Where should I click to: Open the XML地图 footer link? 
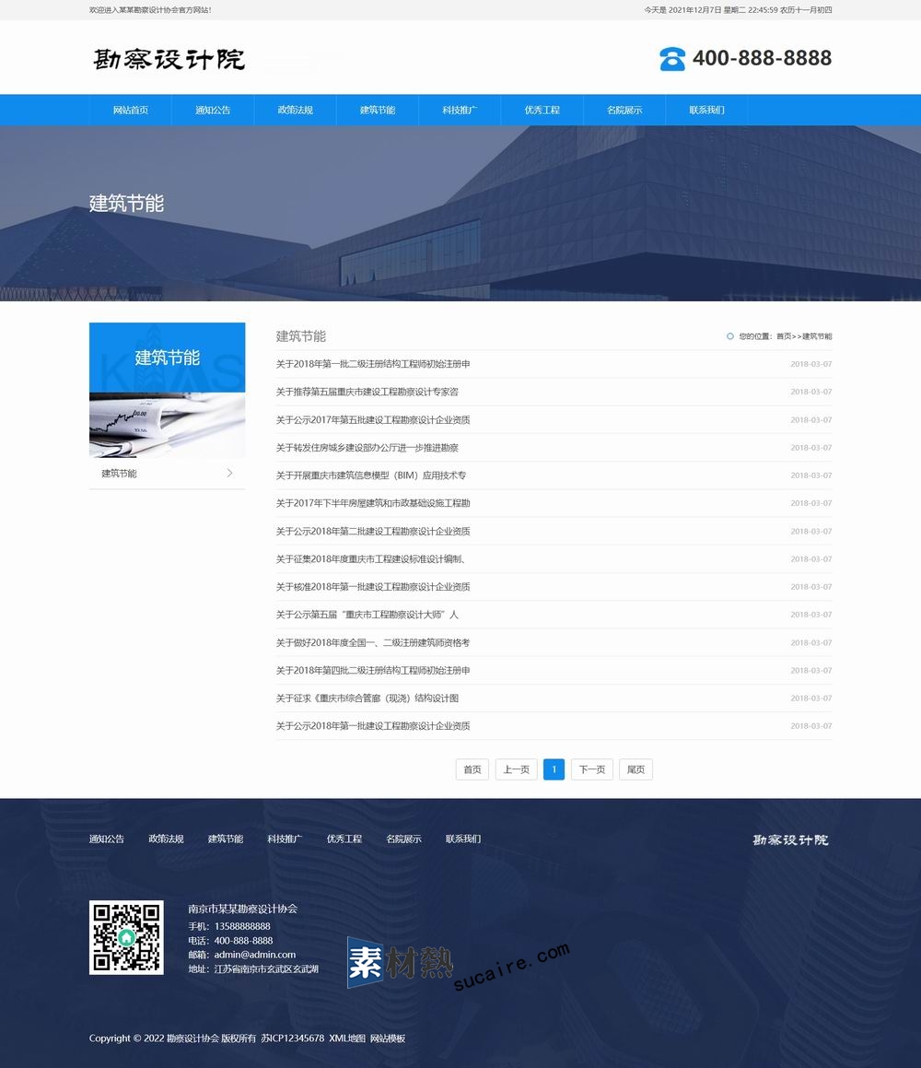point(347,1039)
